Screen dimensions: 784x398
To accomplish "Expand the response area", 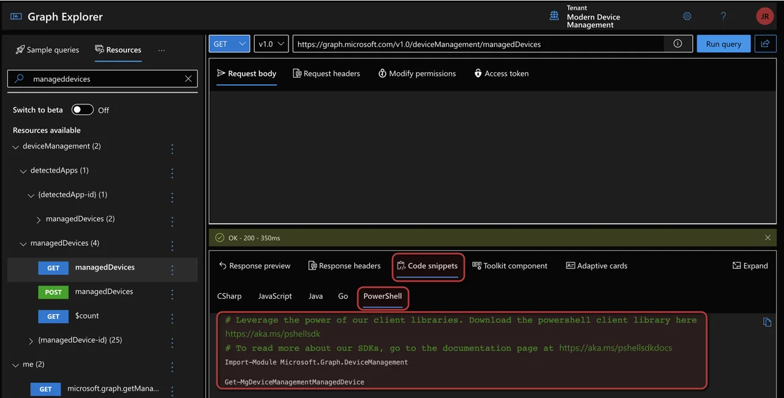I will [750, 266].
